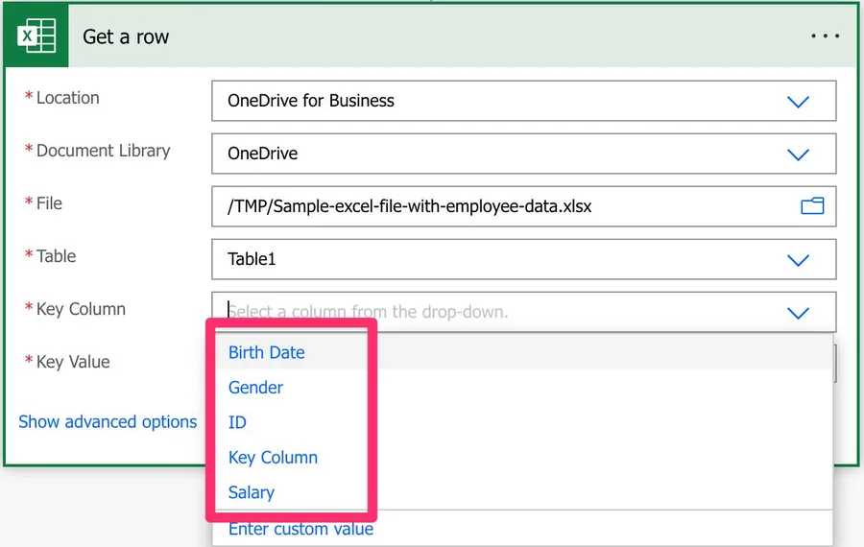Expand the 'Table1' Table selection box

[x=499, y=259]
